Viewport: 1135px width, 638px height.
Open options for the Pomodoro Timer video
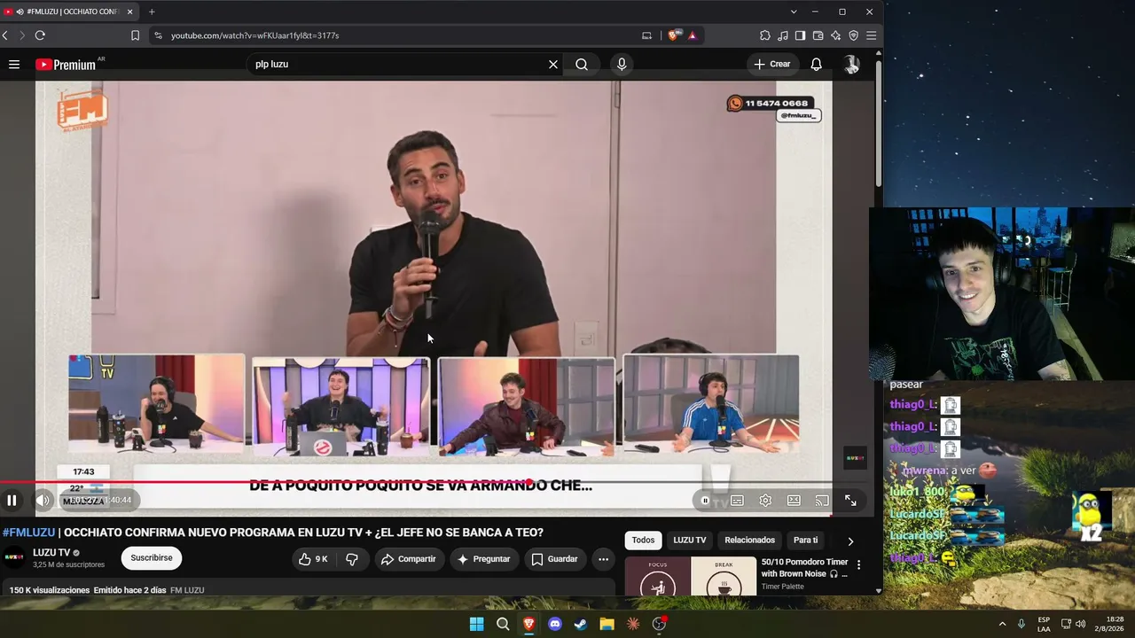(x=858, y=564)
